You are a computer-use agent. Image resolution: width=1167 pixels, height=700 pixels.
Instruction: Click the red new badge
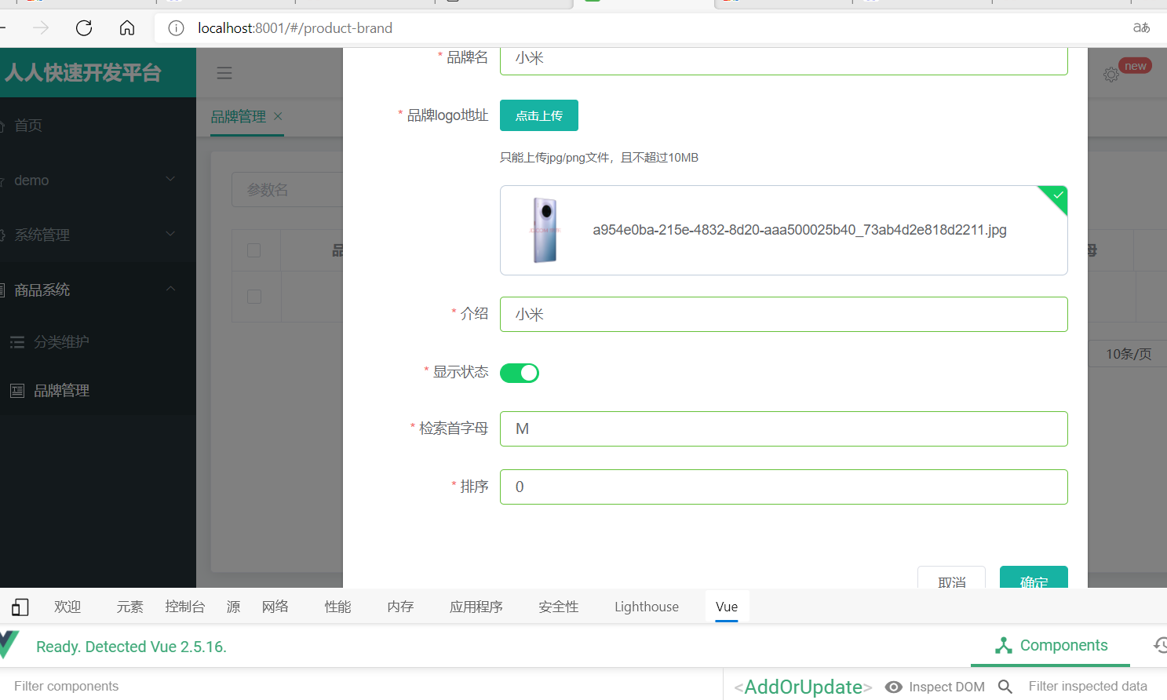(x=1135, y=66)
